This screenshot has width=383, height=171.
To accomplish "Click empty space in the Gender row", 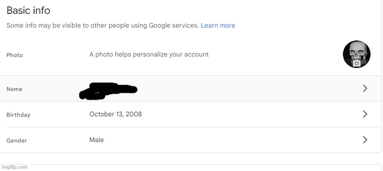I will click(x=244, y=140).
